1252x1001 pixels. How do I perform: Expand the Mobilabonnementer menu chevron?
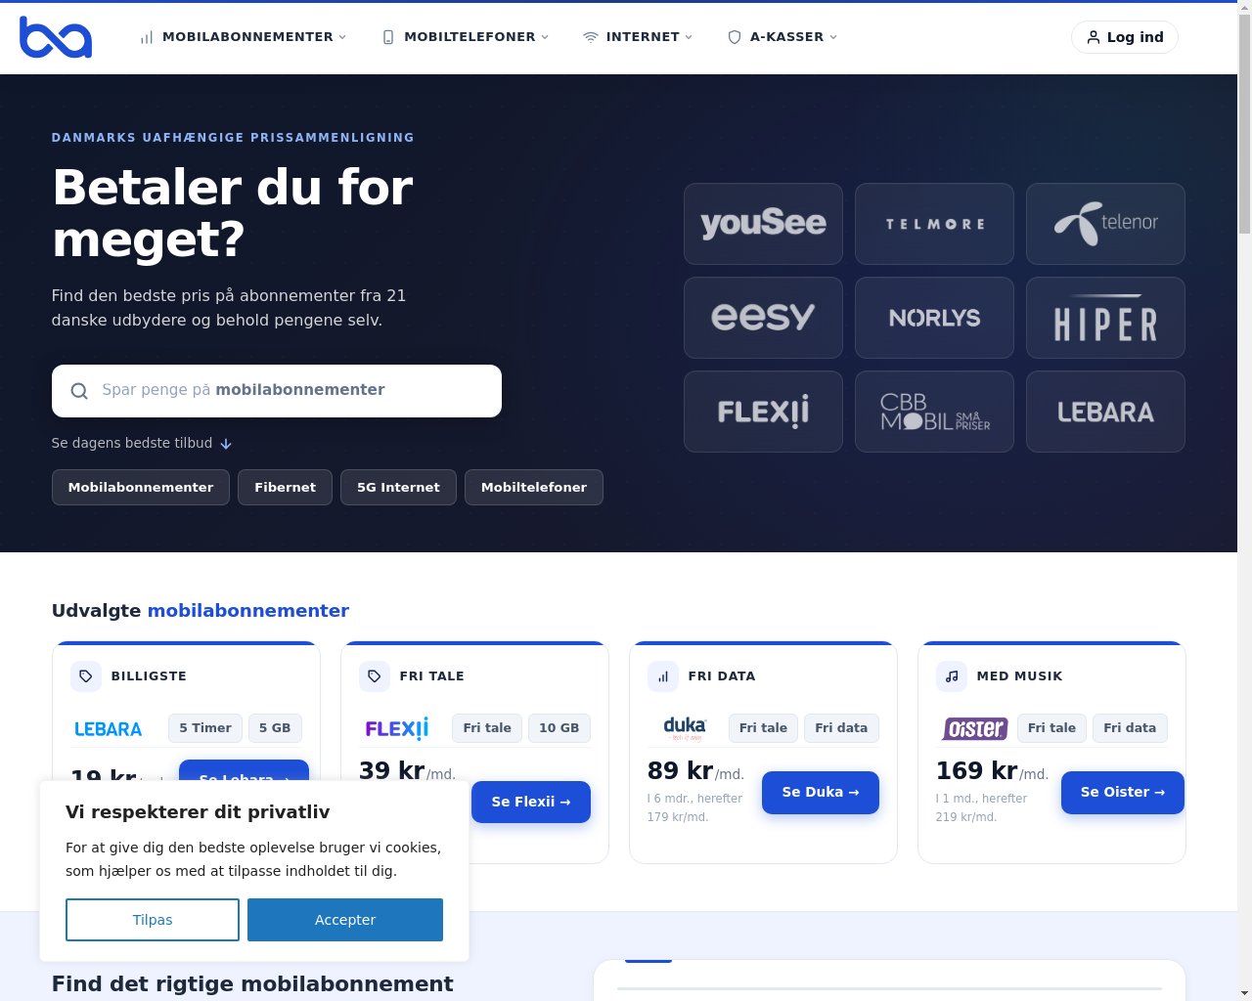tap(342, 37)
